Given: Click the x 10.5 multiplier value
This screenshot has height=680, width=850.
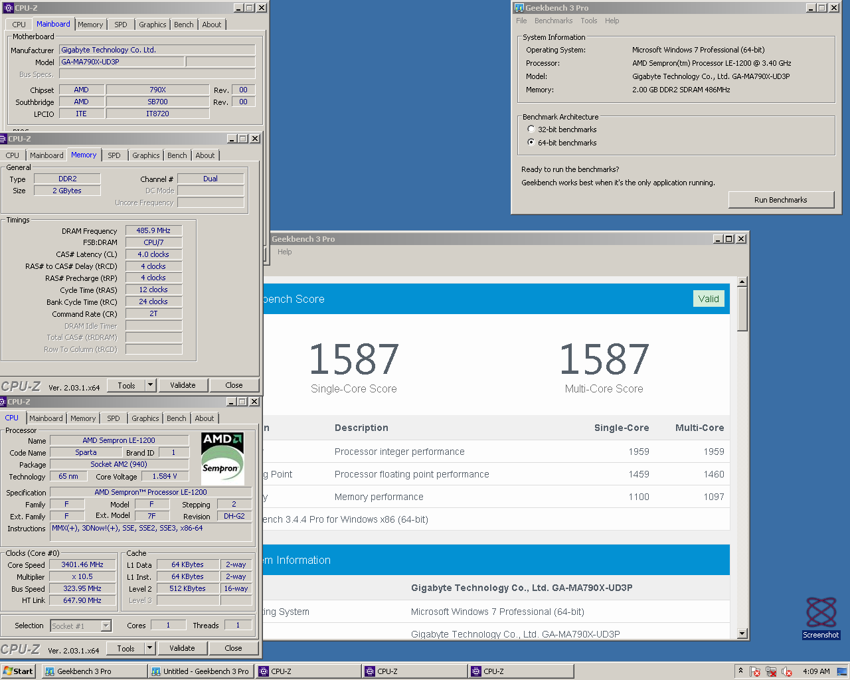Looking at the screenshot, I should tap(82, 576).
